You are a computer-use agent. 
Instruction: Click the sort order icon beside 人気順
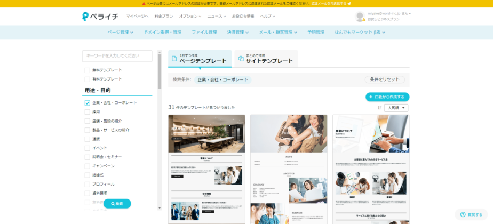[x=380, y=108]
